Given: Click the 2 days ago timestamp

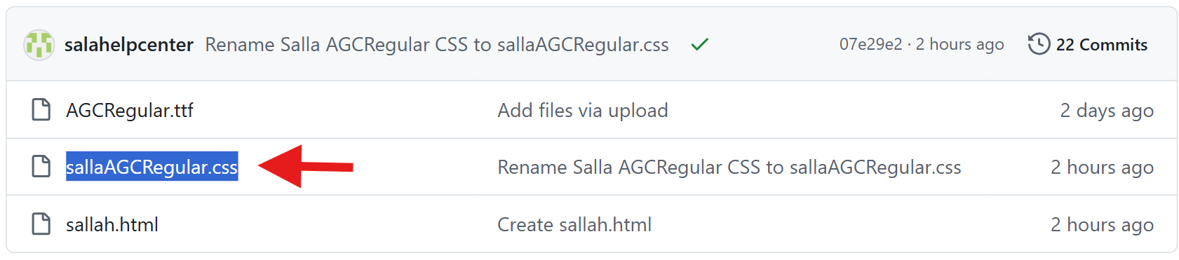Looking at the screenshot, I should (x=1107, y=111).
